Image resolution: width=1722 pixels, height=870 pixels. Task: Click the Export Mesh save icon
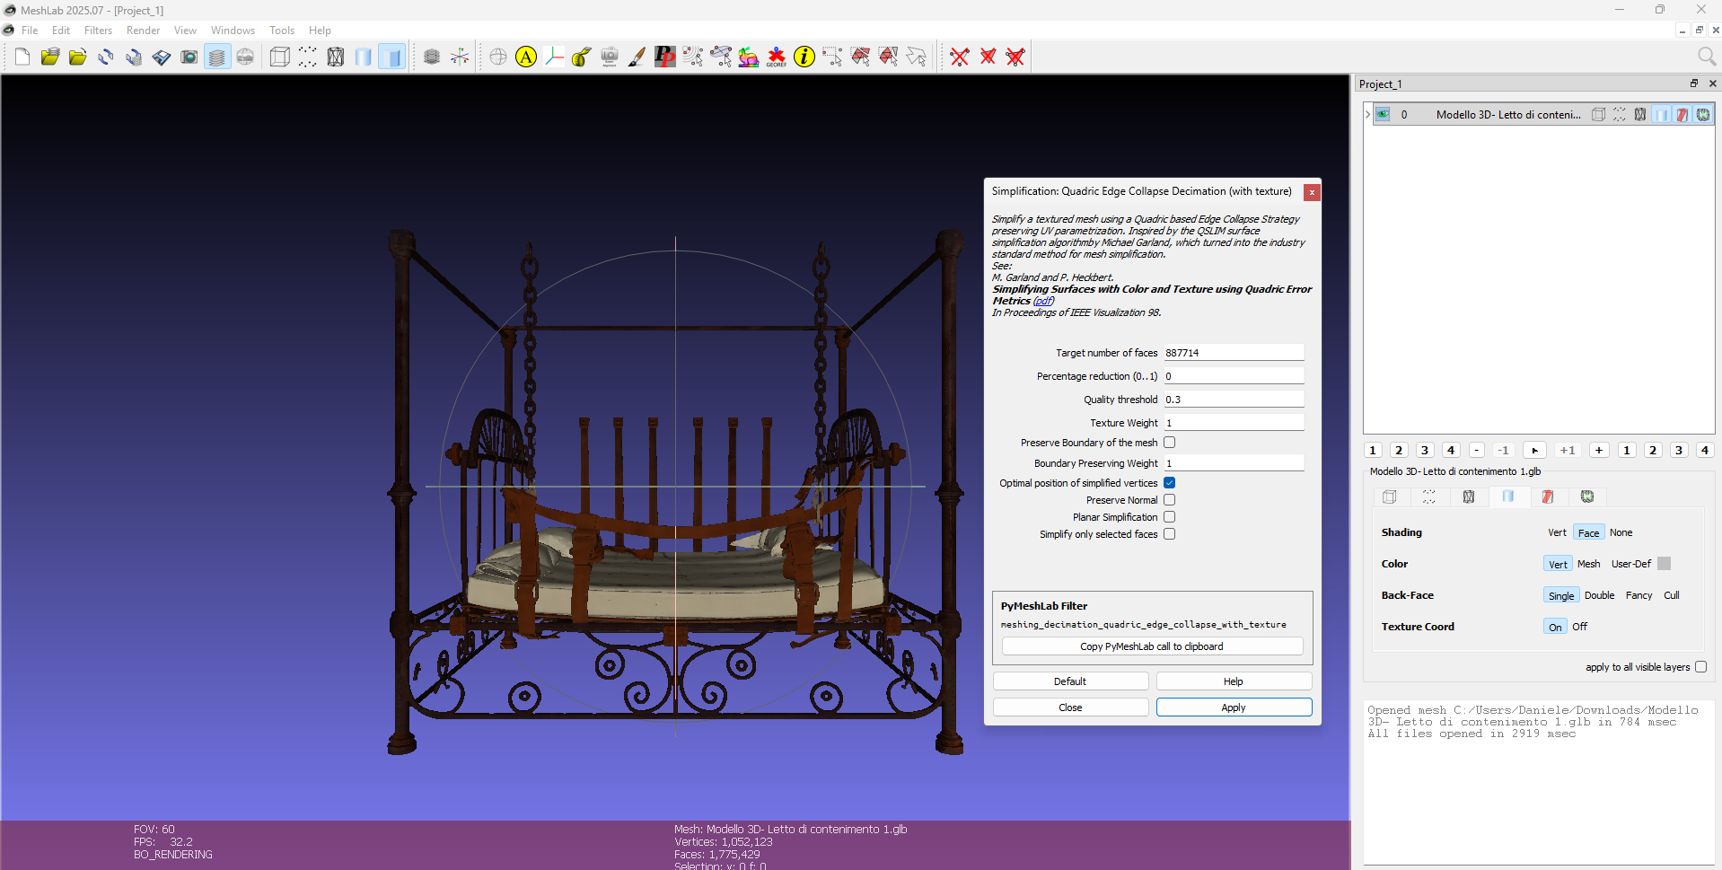[162, 57]
